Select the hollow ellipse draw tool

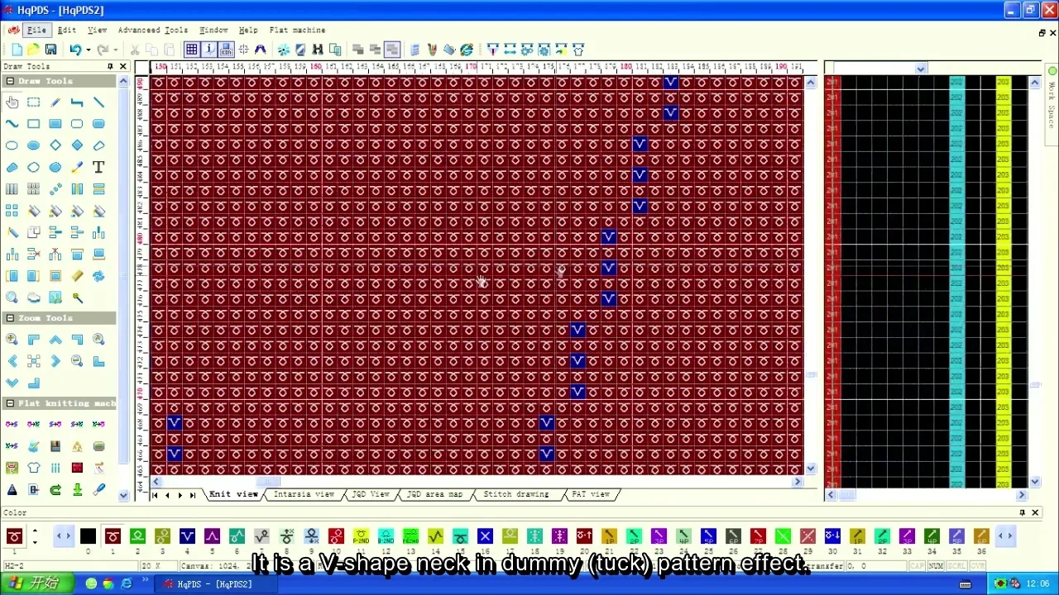12,145
